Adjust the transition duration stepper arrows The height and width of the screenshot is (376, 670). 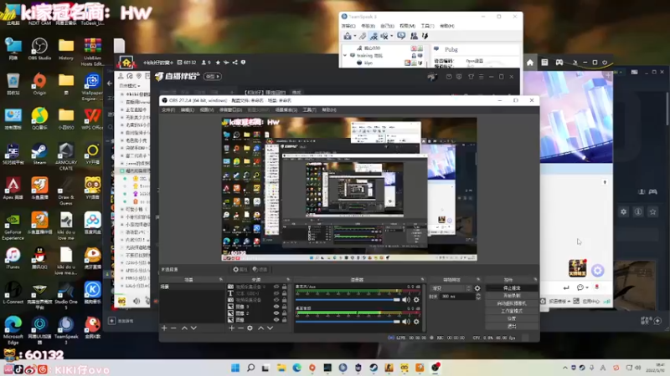point(477,297)
